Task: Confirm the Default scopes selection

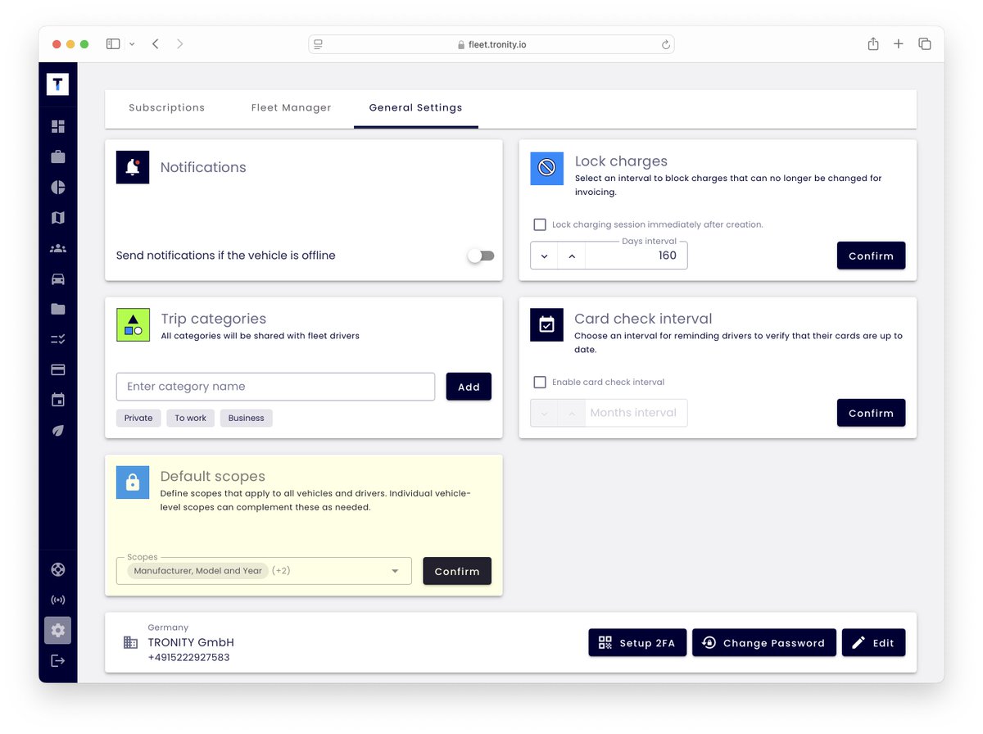Action: click(457, 571)
